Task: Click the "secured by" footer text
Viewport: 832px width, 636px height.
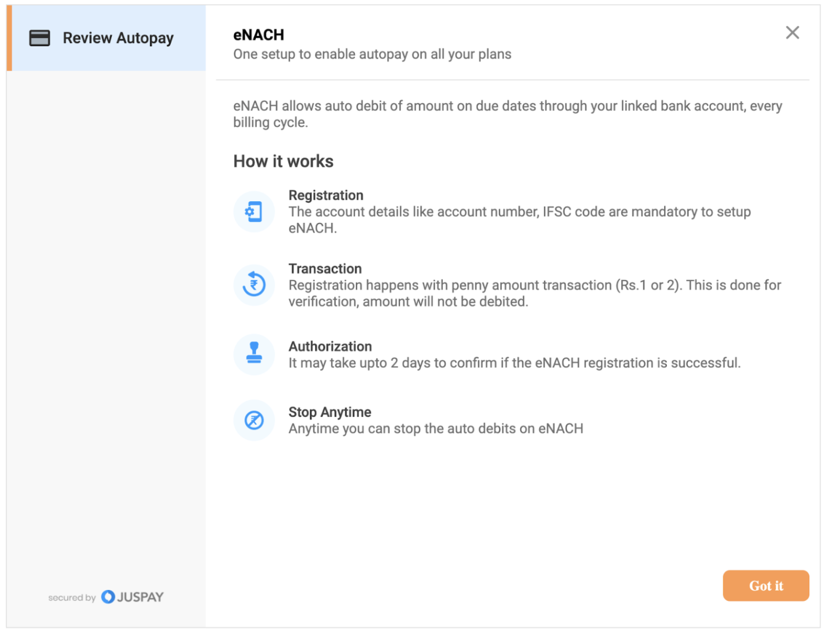Action: coord(72,598)
